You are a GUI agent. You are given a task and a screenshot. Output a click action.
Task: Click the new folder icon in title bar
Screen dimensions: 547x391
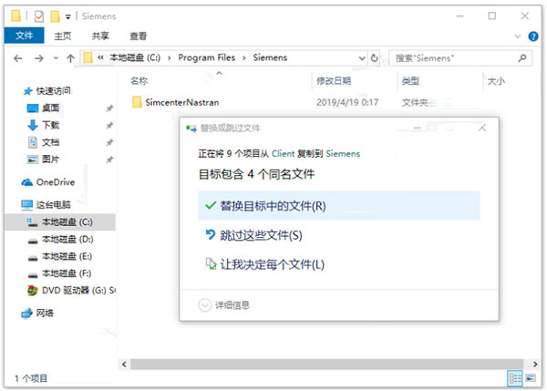click(x=55, y=16)
